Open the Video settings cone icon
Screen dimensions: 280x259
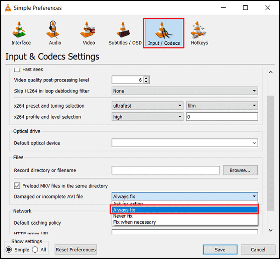tap(89, 32)
